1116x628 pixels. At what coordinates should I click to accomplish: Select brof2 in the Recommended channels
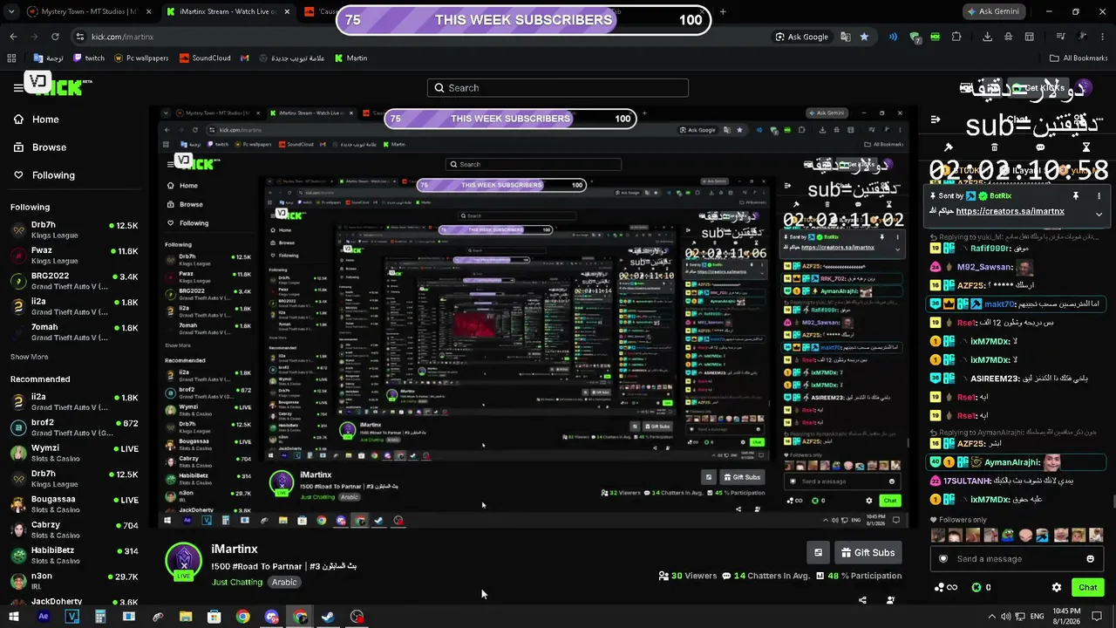click(74, 427)
